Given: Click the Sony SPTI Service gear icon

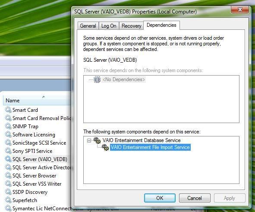Looking at the screenshot, I should pyautogui.click(x=8, y=151).
